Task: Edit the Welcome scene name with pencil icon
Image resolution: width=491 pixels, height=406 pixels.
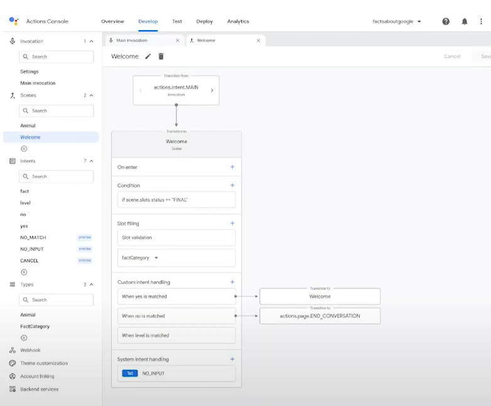Action: (148, 57)
